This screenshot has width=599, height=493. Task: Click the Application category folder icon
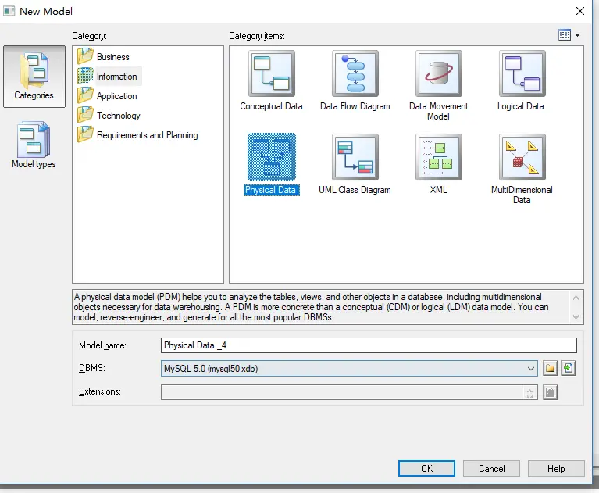coord(85,95)
